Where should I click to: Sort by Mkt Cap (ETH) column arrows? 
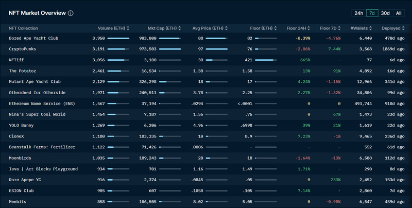click(180, 28)
